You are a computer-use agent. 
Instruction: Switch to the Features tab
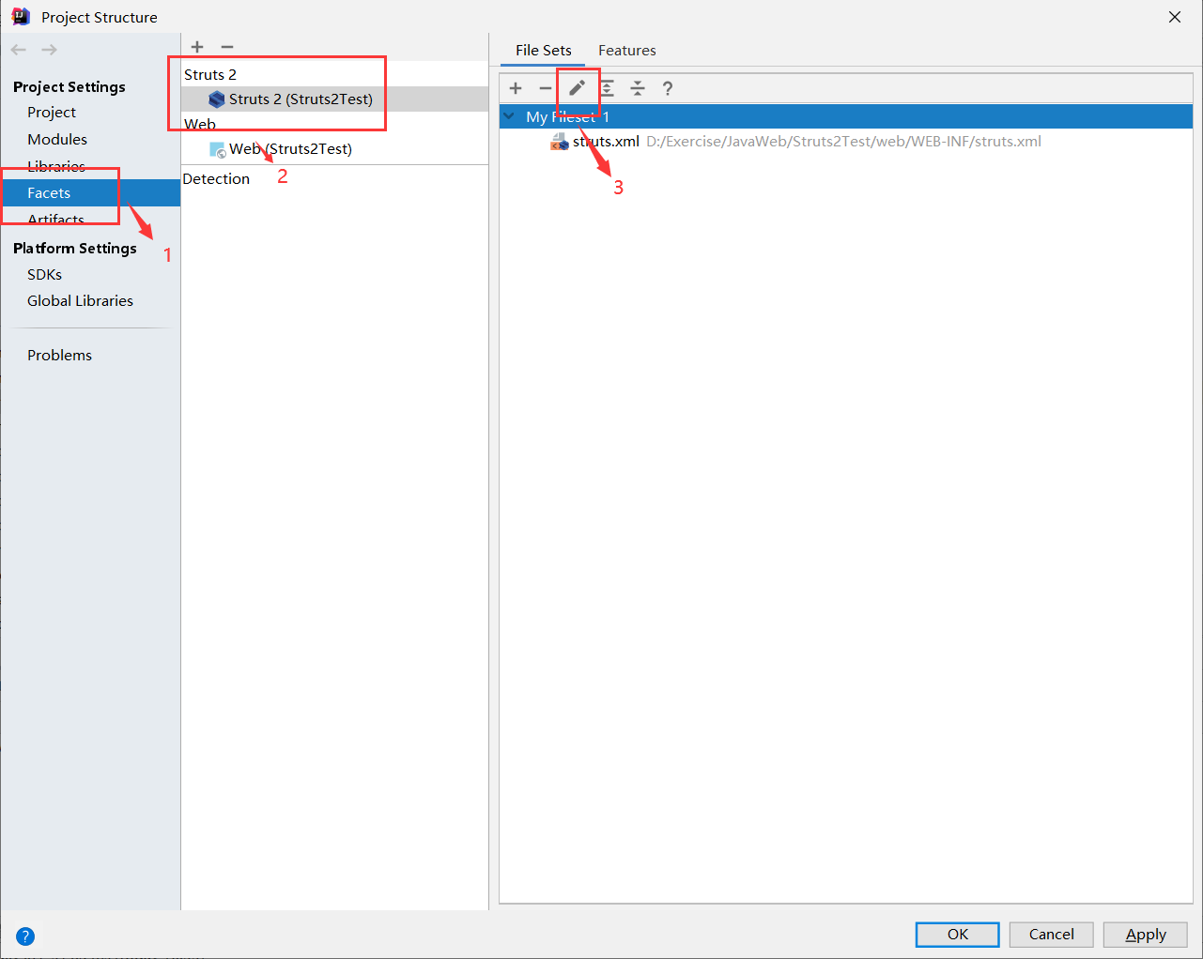(x=627, y=51)
